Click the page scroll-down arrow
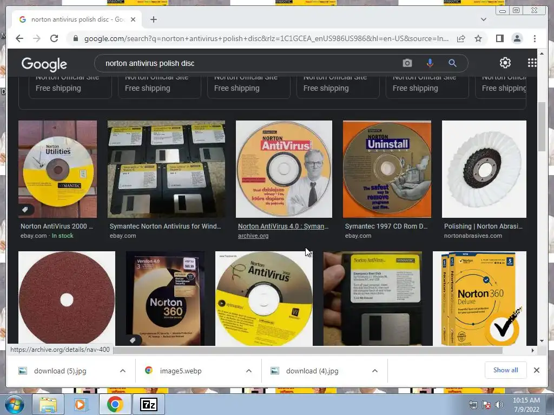The width and height of the screenshot is (554, 415). (542, 341)
